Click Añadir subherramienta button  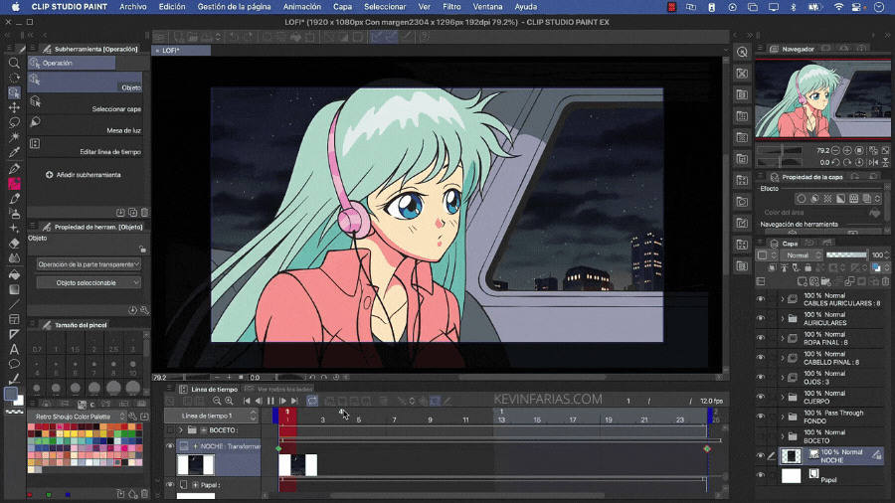[x=84, y=175]
